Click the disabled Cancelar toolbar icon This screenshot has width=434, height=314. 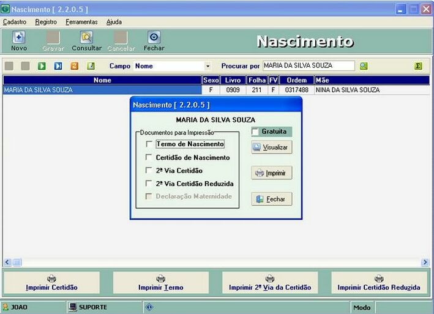click(121, 37)
